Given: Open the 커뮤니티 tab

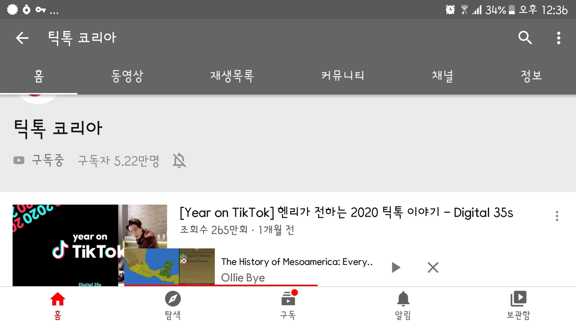Looking at the screenshot, I should pos(343,76).
